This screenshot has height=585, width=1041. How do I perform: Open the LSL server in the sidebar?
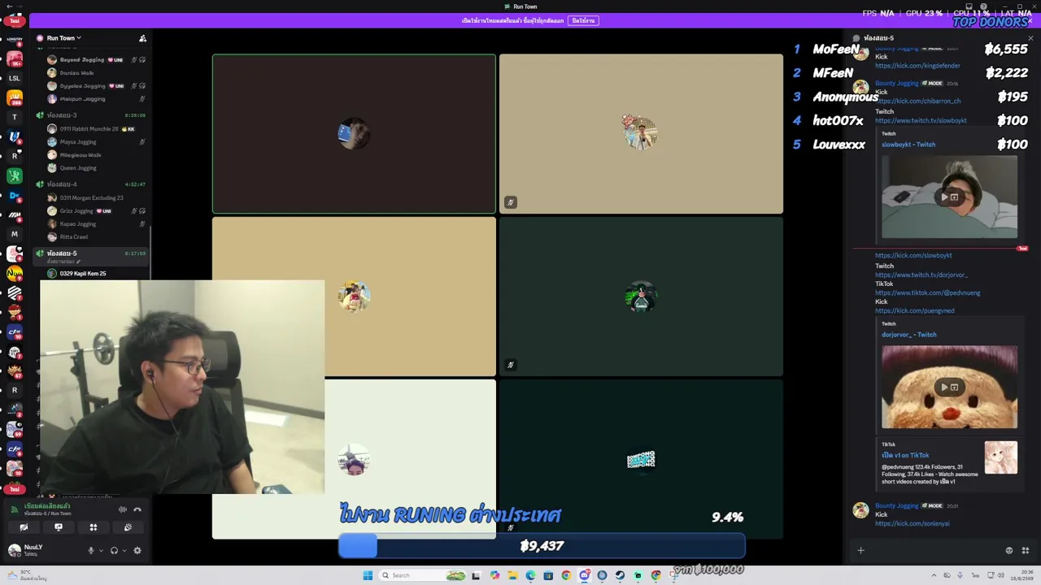click(14, 78)
